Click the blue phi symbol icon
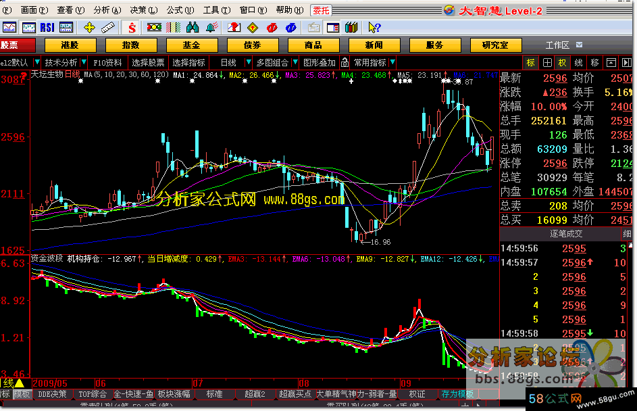 pos(291,27)
